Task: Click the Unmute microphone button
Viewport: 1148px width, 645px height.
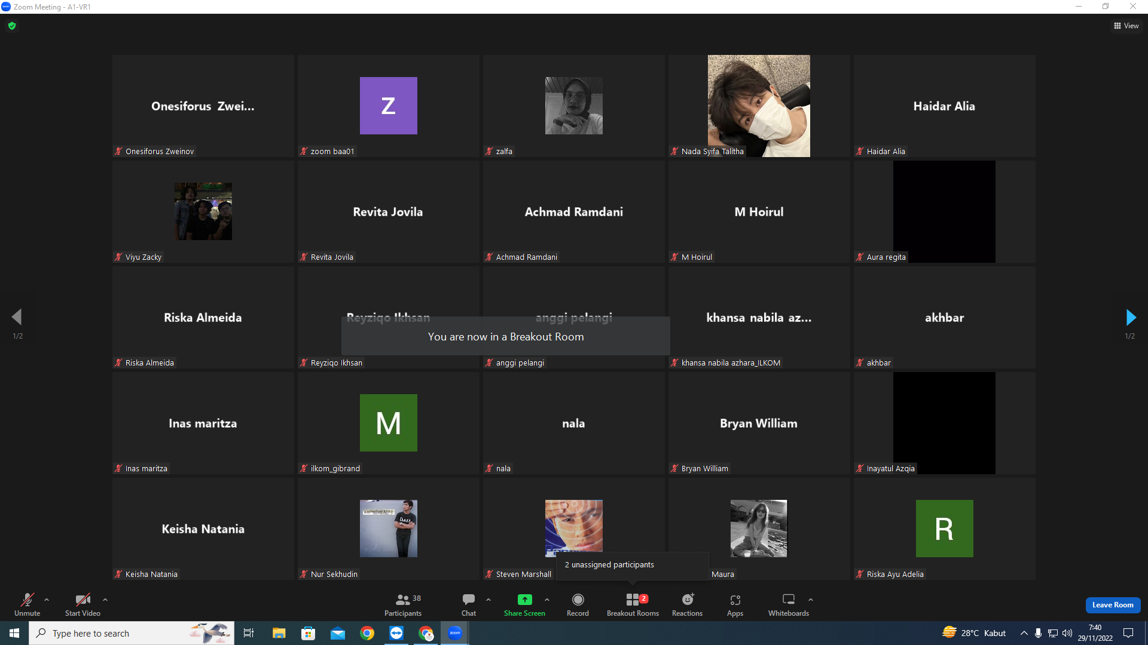Action: point(27,604)
